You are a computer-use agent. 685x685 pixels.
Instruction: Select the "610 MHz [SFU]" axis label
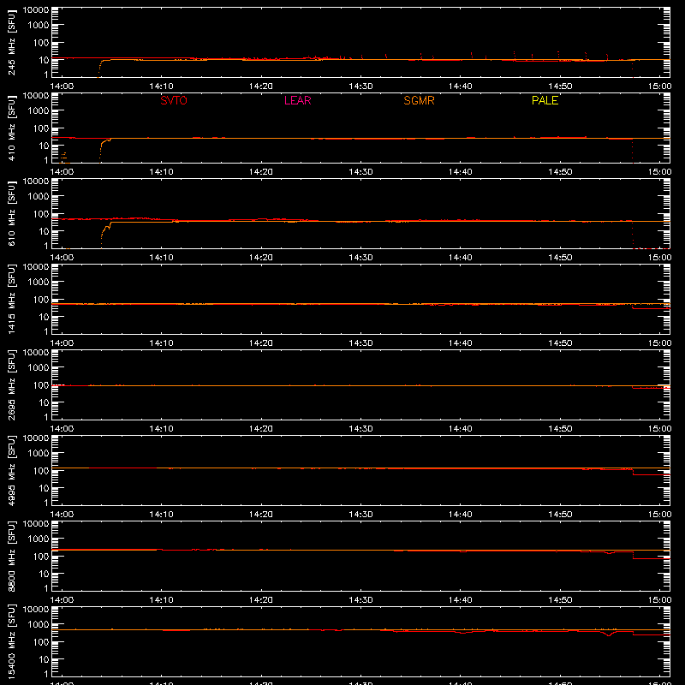[12, 213]
